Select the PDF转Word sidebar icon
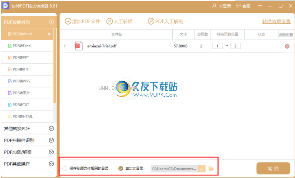The image size is (295, 178). point(10,34)
